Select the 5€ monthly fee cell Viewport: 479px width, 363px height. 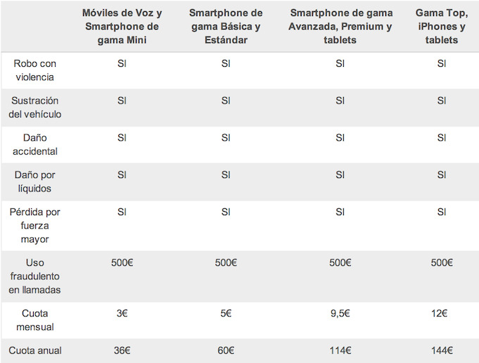click(x=225, y=313)
